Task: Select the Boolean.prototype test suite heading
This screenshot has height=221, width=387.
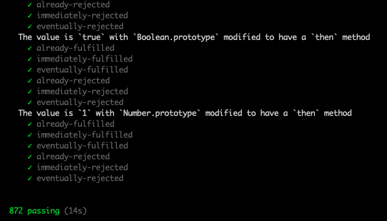Action: [194, 37]
